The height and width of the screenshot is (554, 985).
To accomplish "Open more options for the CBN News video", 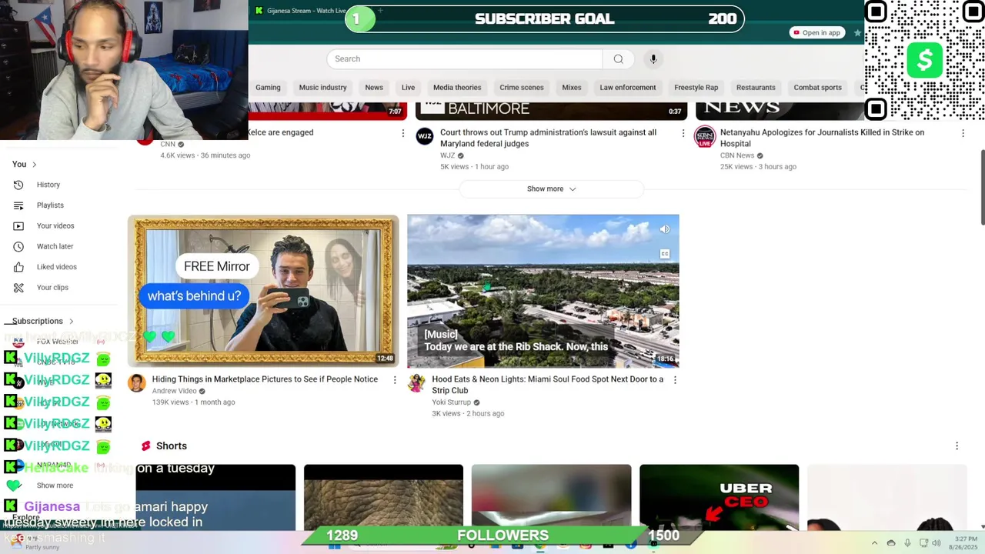I will pos(963,133).
